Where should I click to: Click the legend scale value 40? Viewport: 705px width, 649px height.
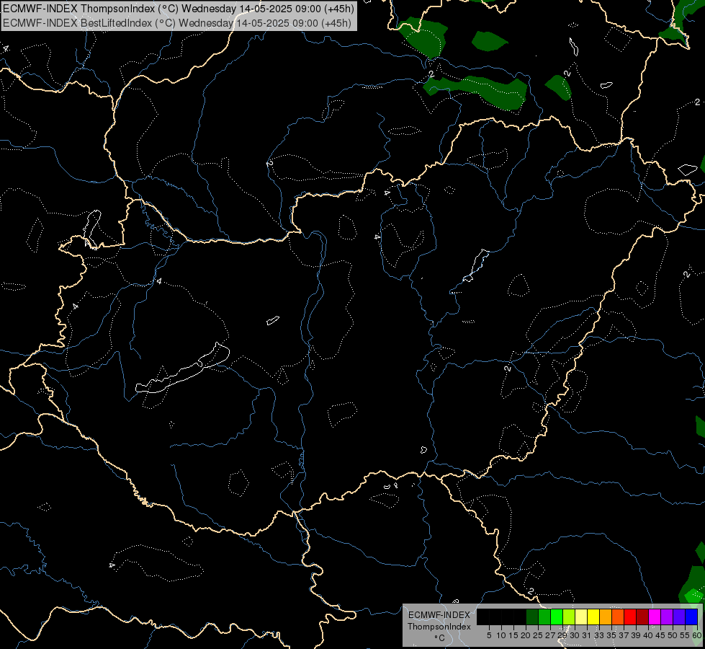coord(648,635)
